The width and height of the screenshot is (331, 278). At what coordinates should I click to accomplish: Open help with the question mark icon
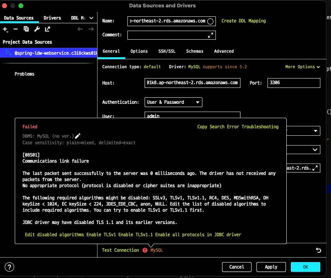tap(9, 267)
